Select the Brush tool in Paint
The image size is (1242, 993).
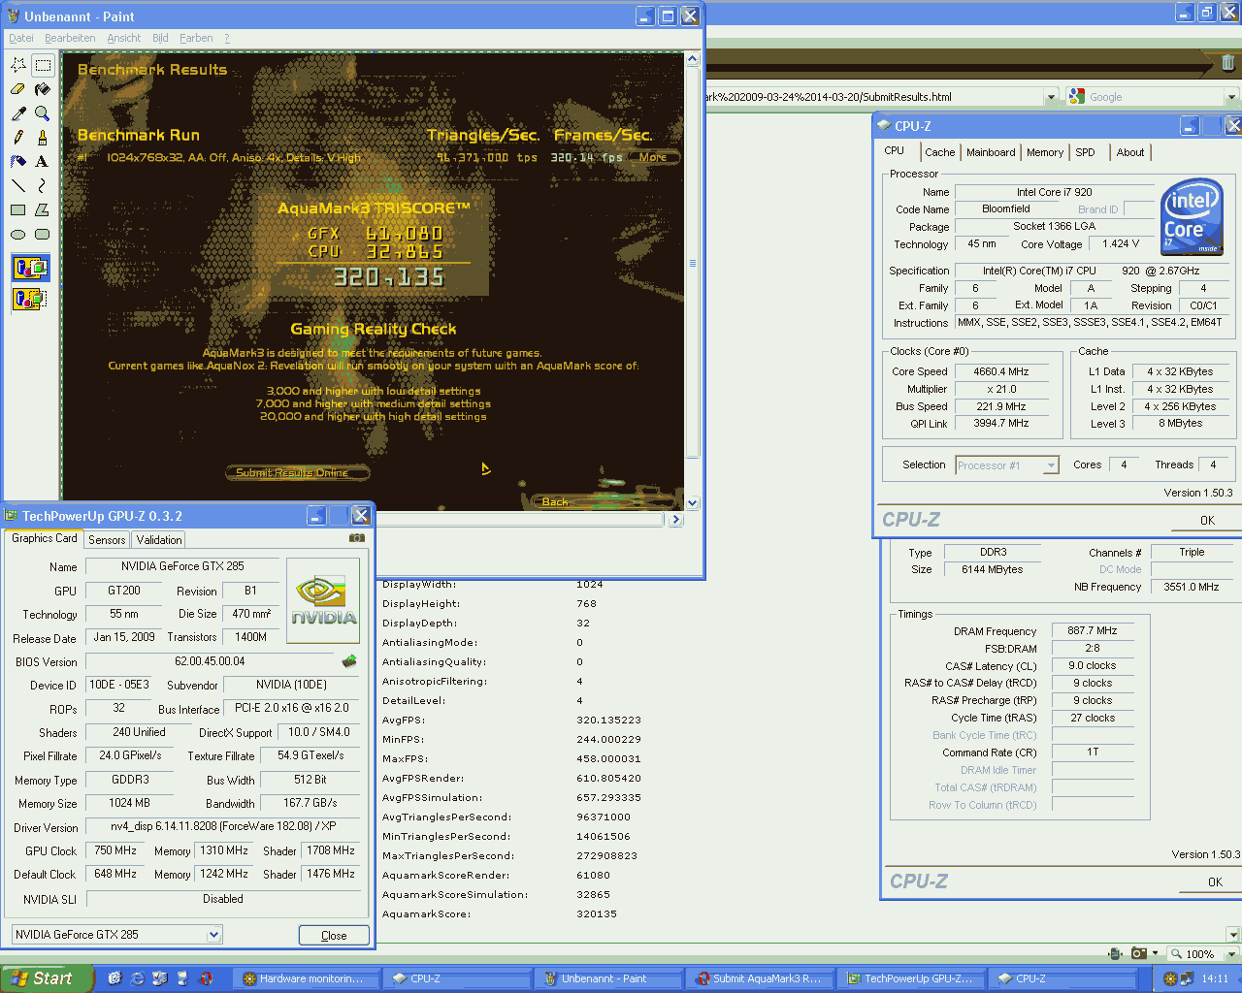click(x=43, y=138)
